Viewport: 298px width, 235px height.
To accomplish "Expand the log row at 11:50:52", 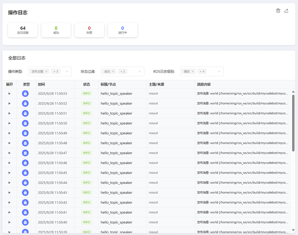I will pyautogui.click(x=9, y=104).
